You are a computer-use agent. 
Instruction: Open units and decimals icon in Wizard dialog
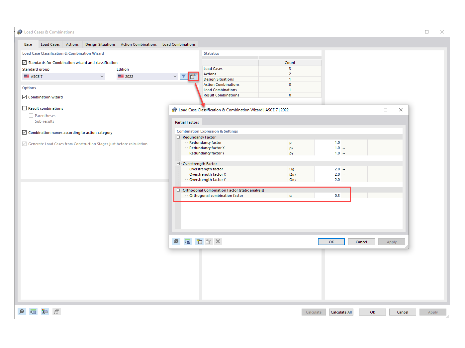[188, 241]
